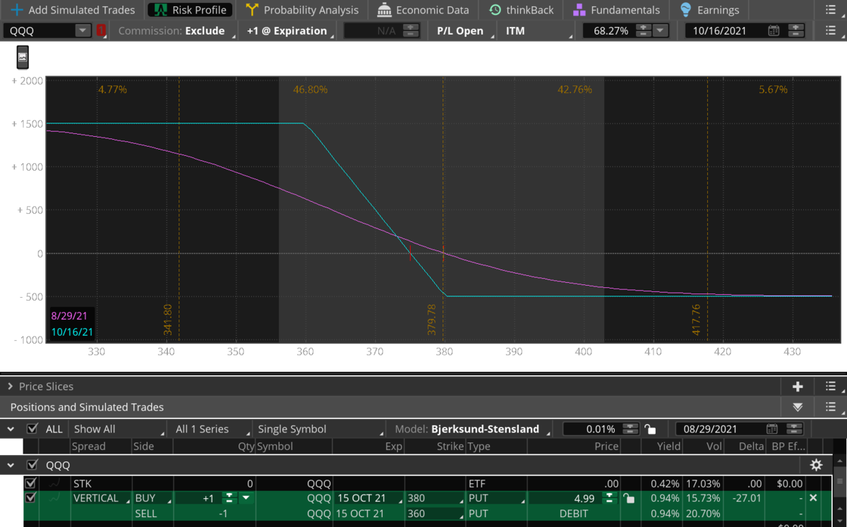This screenshot has height=527, width=847.
Task: Switch to the Add Simulated Trades tab
Action: [73, 10]
